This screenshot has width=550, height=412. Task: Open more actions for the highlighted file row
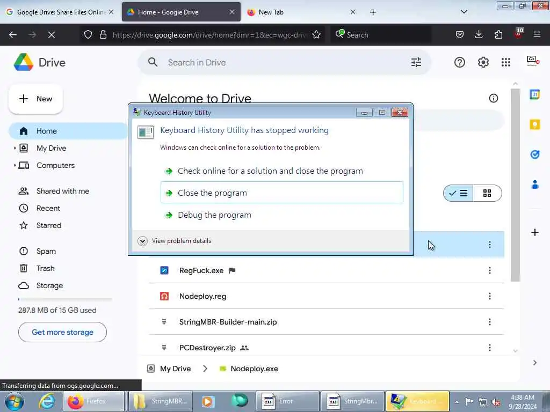tap(490, 245)
